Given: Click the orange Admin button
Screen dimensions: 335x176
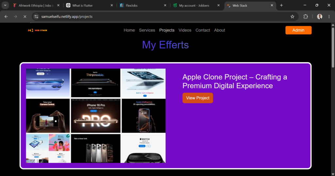Looking at the screenshot, I should 298,30.
